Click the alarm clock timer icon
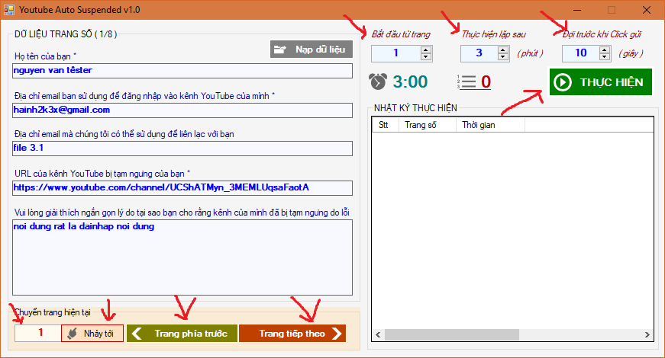 [378, 82]
